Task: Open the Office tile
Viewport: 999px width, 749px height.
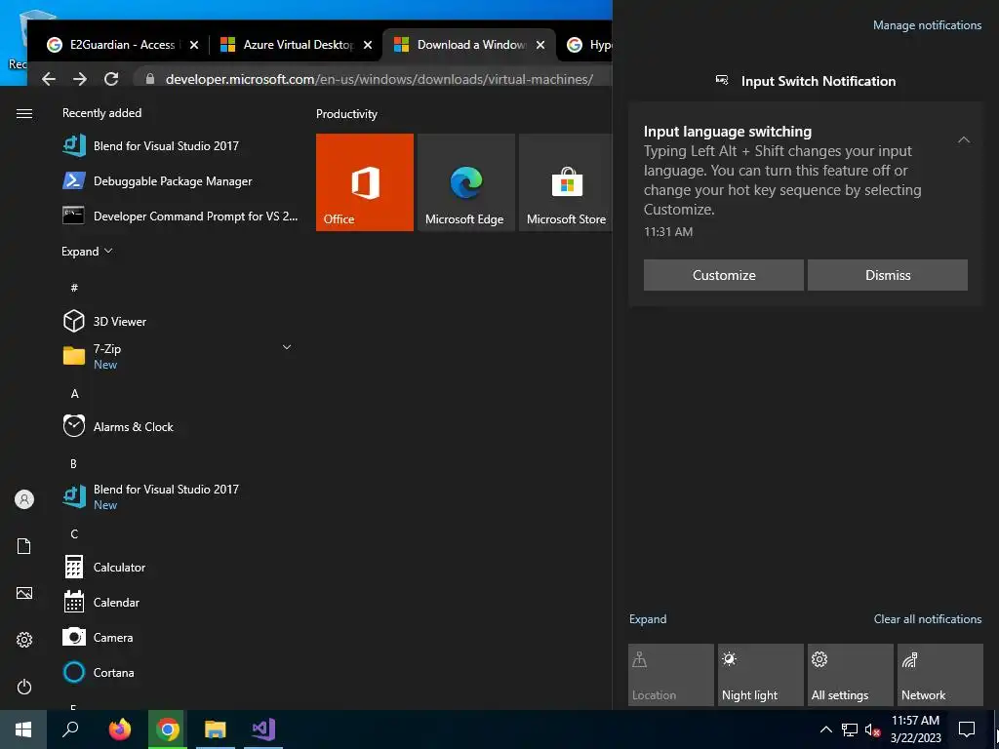Action: tap(365, 182)
